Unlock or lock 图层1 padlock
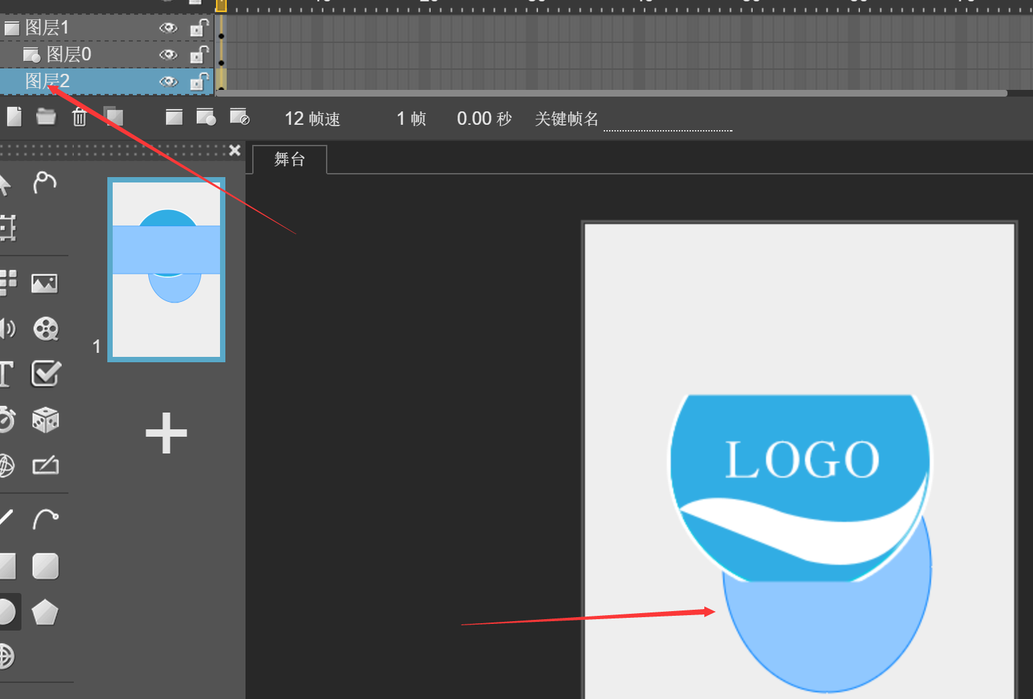The image size is (1033, 699). 199,28
